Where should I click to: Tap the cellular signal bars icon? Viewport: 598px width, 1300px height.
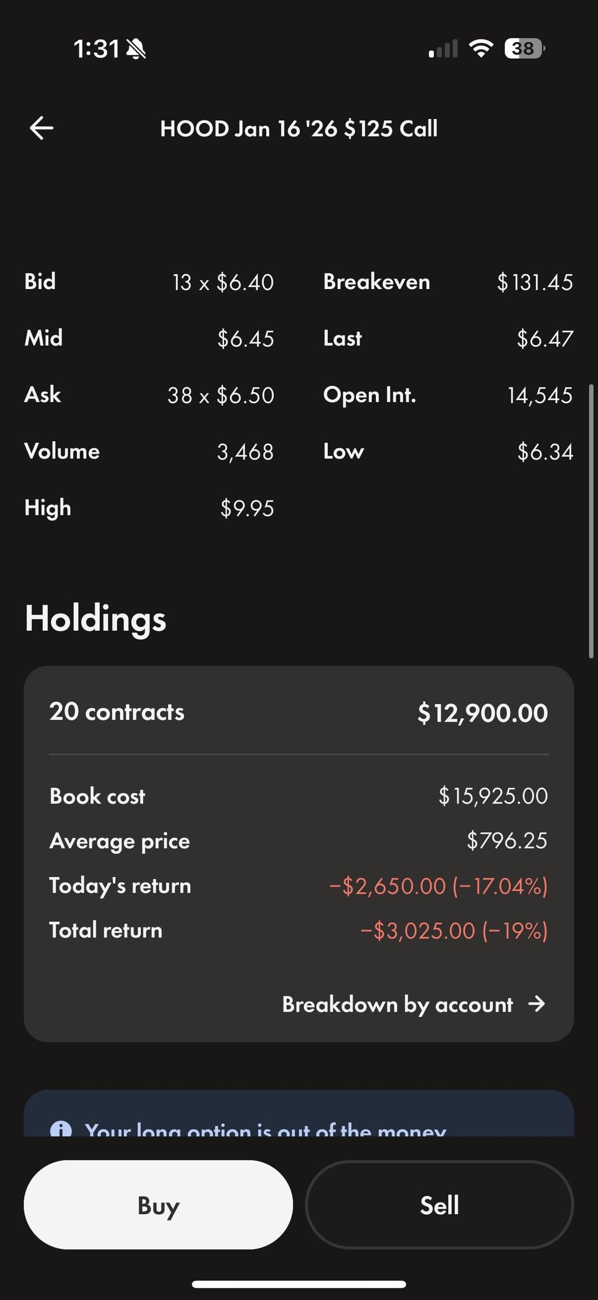click(444, 49)
